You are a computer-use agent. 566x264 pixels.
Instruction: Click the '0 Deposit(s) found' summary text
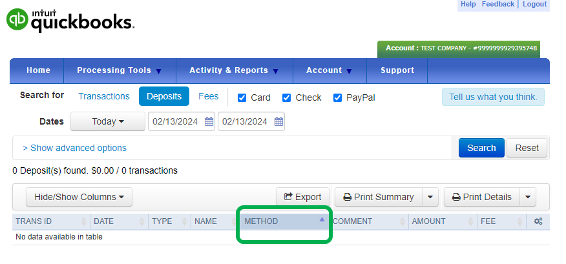coord(95,170)
